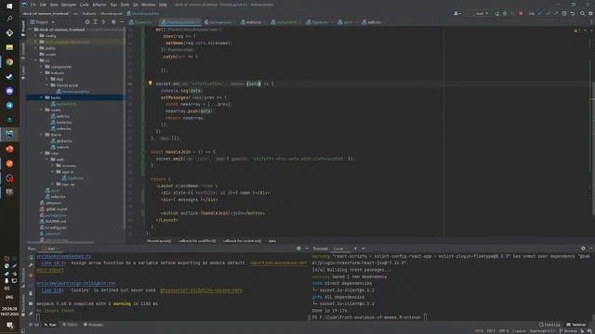Open Chrome from Windows taskbar
Viewport: 595px width, 334px height.
tap(9, 62)
